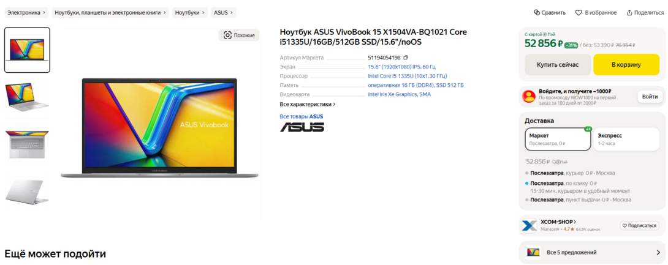Viewport: 668px width, 265px height.
Task: Click the Подписаться button
Action: pyautogui.click(x=639, y=225)
